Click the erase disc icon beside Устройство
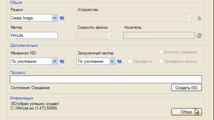 199,18
